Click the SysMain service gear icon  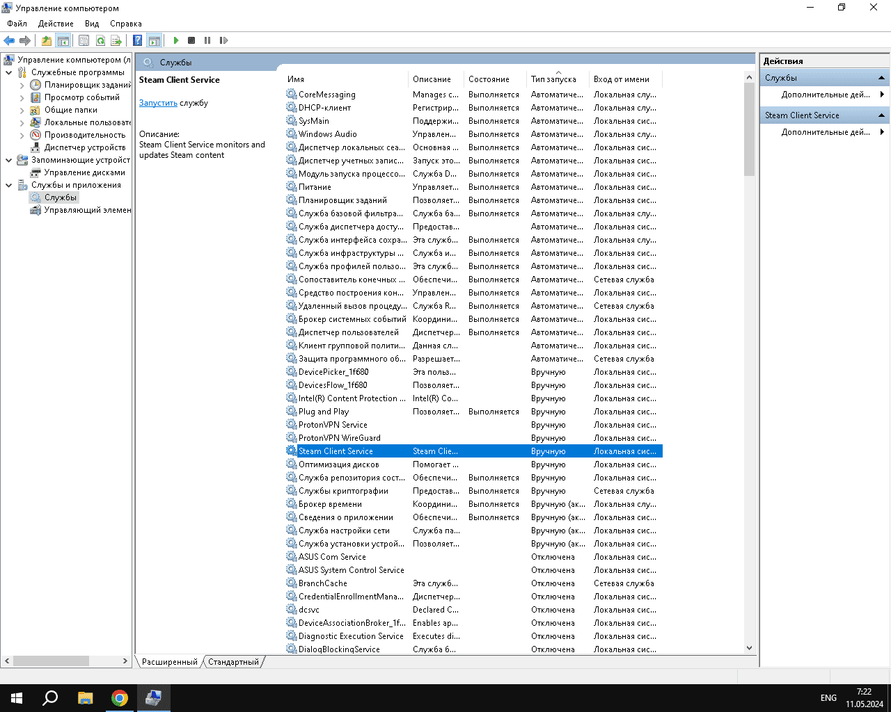pos(292,120)
